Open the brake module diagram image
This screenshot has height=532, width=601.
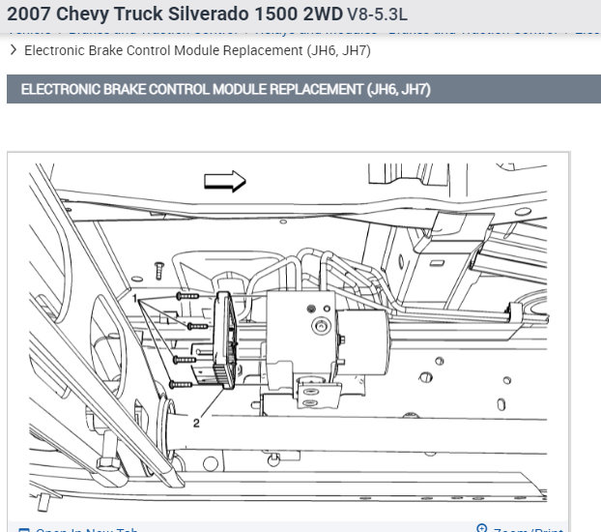(x=288, y=338)
